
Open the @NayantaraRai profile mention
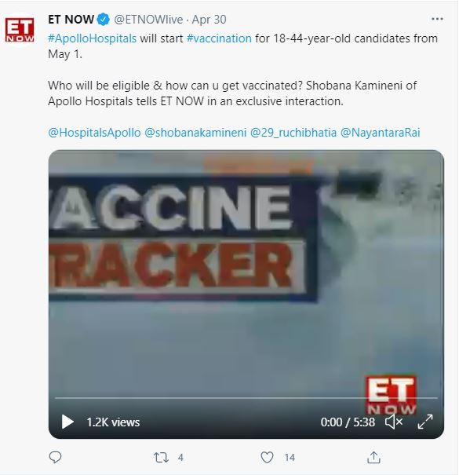click(381, 133)
